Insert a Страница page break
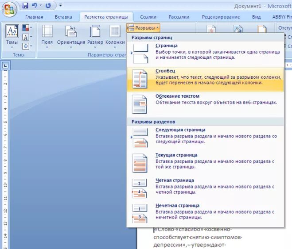Viewport: 292px width, 249px height. click(x=205, y=54)
